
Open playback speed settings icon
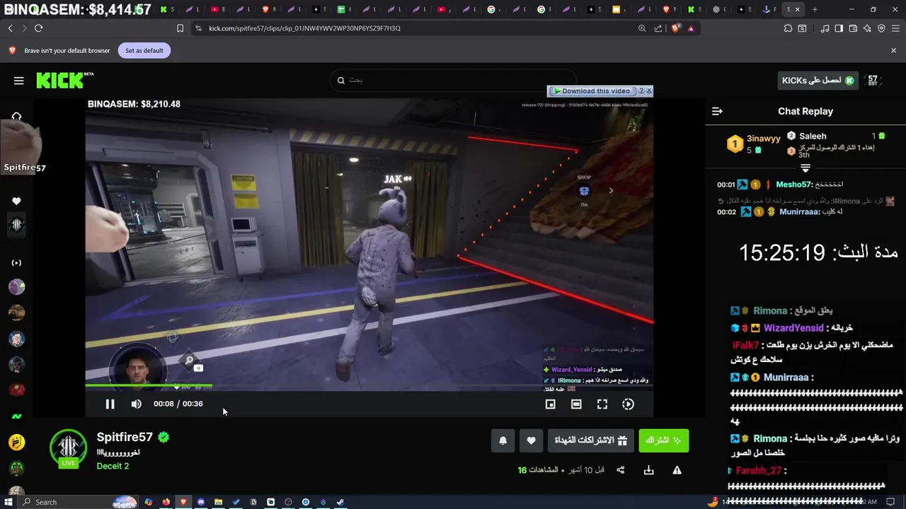628,404
